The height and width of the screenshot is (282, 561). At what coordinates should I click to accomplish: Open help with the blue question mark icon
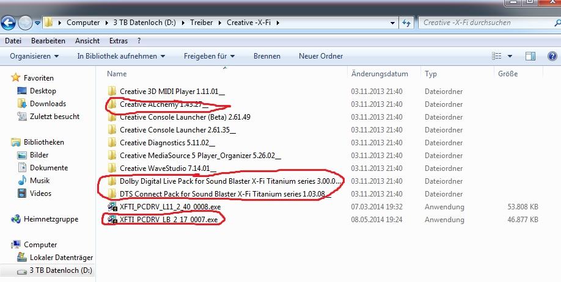[552, 56]
